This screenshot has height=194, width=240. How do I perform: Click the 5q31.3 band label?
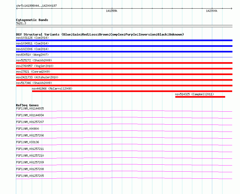(21, 23)
